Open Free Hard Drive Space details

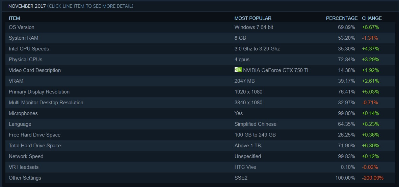[35, 135]
